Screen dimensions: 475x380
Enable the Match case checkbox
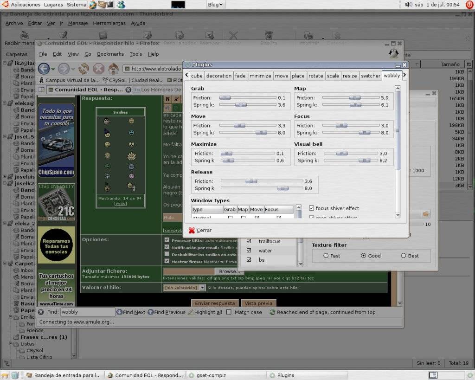[229, 312]
